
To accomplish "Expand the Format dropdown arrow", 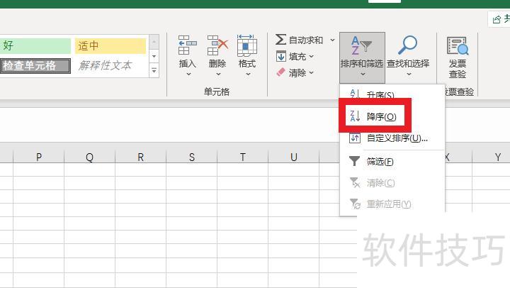I will tap(248, 74).
